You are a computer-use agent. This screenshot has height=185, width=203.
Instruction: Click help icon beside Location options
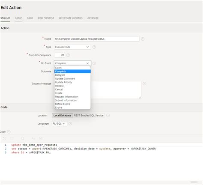pos(108,115)
